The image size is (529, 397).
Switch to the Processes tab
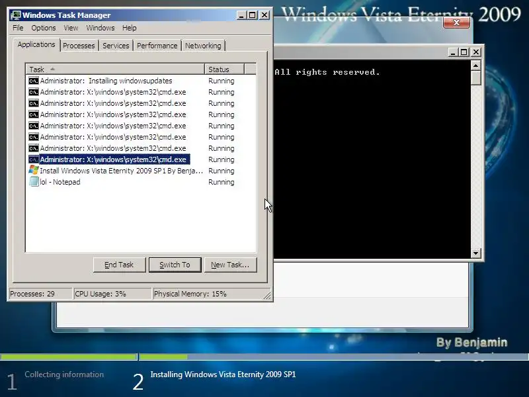79,46
